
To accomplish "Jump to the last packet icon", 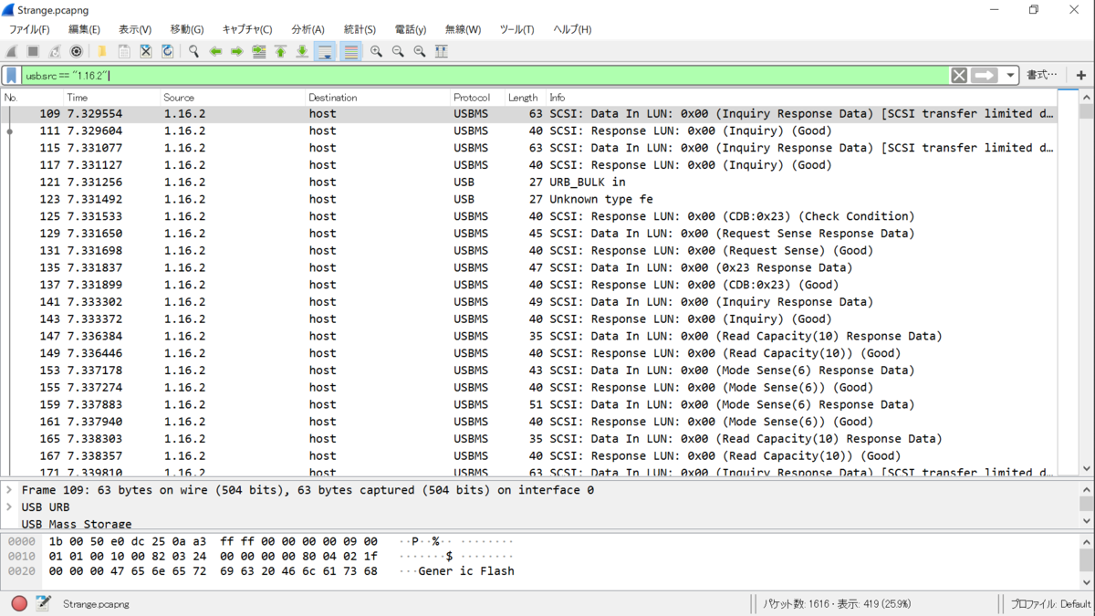I will [303, 51].
